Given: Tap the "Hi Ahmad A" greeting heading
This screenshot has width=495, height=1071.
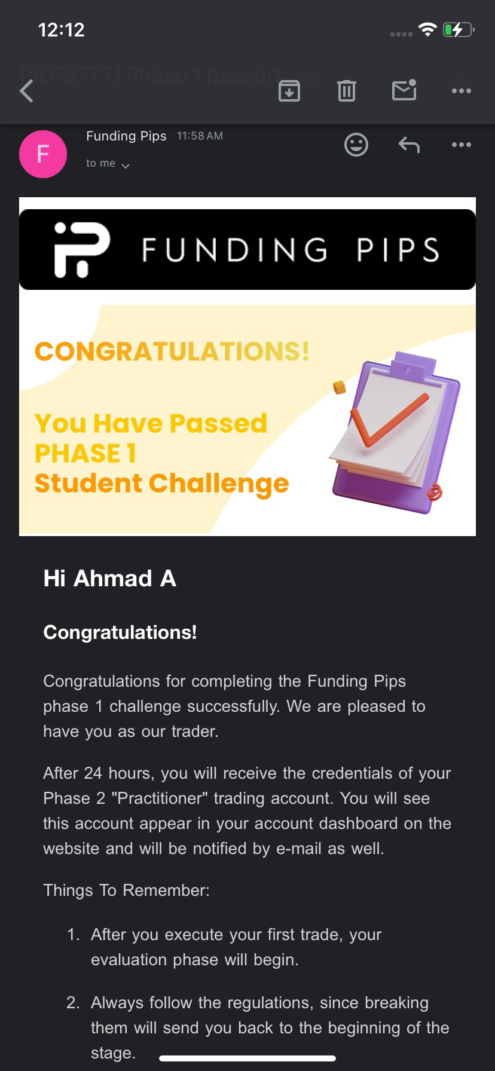Looking at the screenshot, I should (x=110, y=579).
